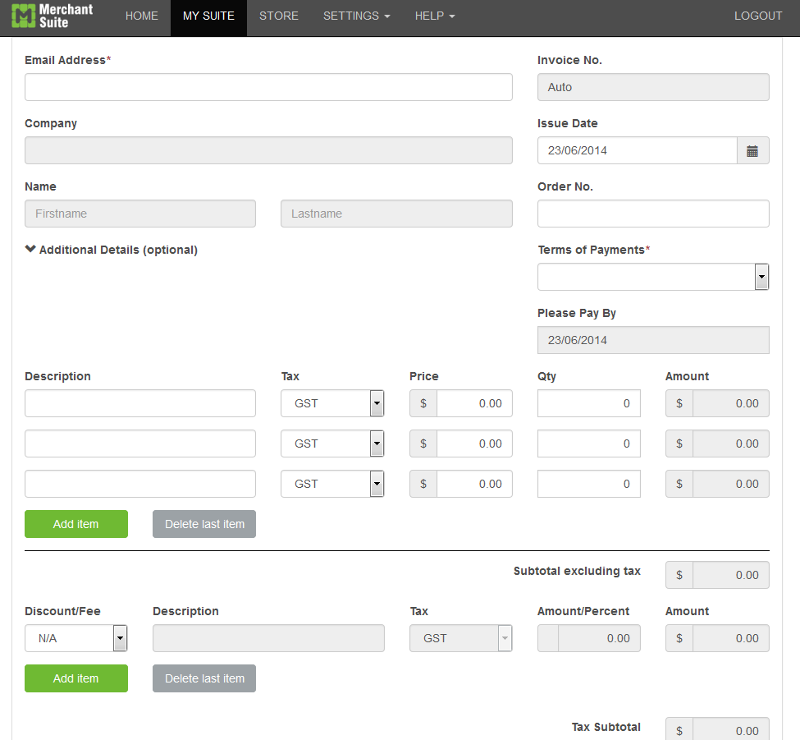Image resolution: width=800 pixels, height=740 pixels.
Task: Click the second item Amount field
Action: pos(730,444)
